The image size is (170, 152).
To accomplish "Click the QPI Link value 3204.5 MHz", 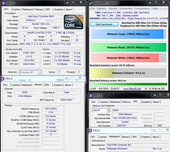I will tap(29, 64).
